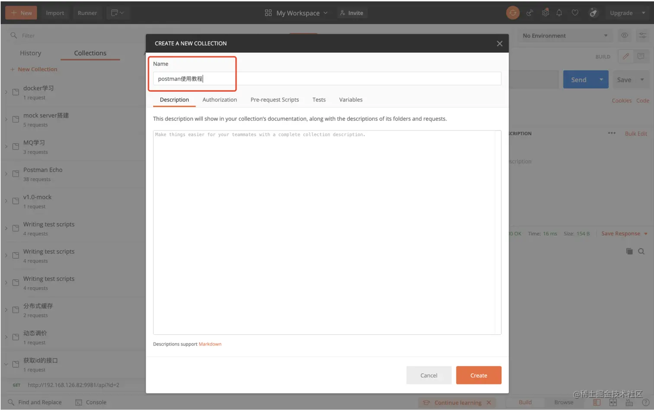Click the Console icon in status bar
654x410 pixels.
pyautogui.click(x=79, y=402)
